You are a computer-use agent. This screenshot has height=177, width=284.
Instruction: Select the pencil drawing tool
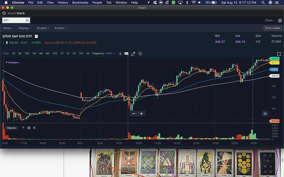coord(133,54)
